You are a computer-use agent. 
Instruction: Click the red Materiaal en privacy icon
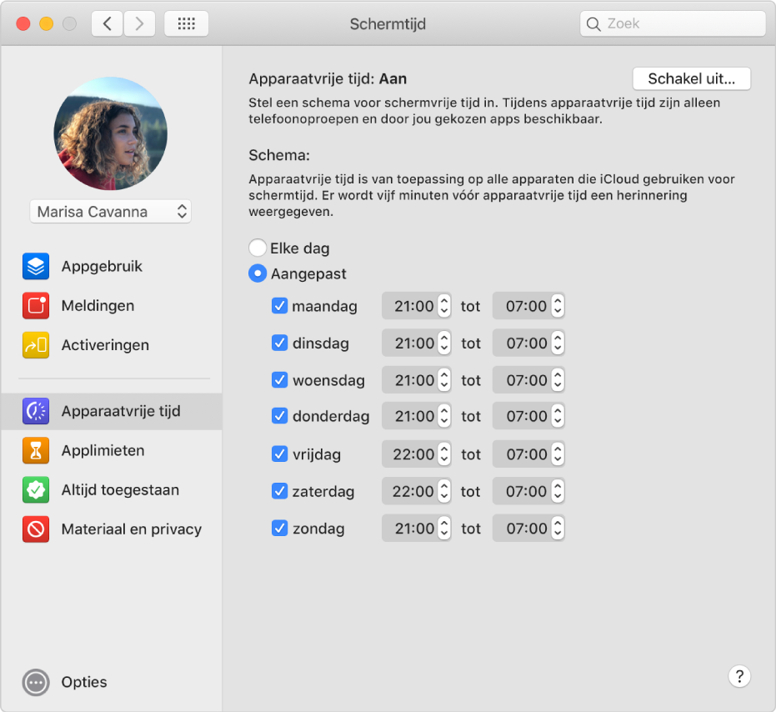pos(36,529)
